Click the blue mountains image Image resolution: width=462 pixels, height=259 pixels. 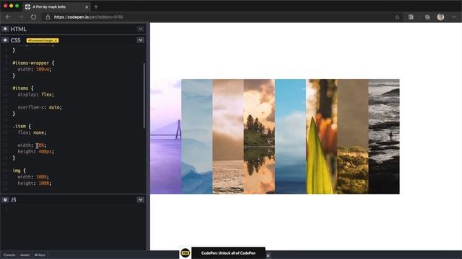(x=197, y=137)
